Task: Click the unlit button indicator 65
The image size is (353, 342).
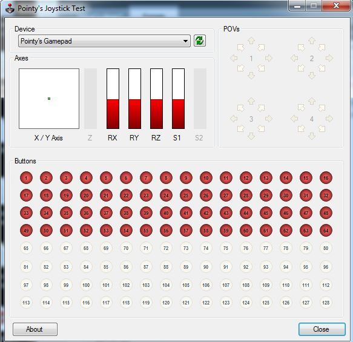Action: (x=26, y=248)
